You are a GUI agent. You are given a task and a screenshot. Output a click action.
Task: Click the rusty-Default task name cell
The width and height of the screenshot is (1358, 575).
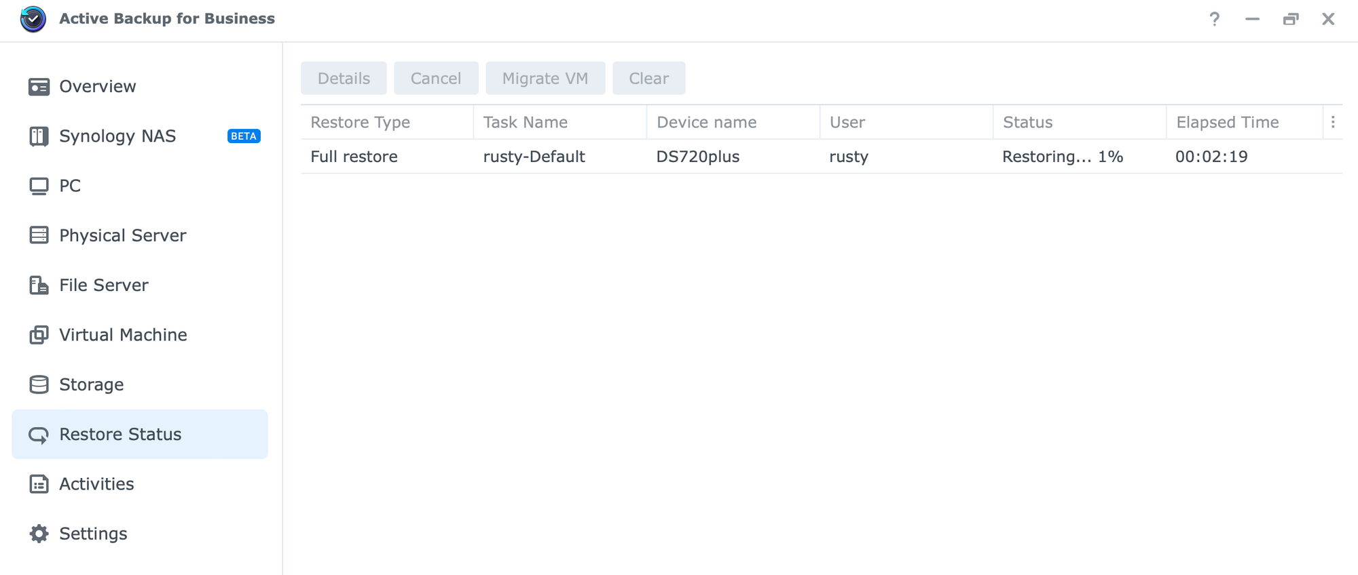[x=560, y=157]
